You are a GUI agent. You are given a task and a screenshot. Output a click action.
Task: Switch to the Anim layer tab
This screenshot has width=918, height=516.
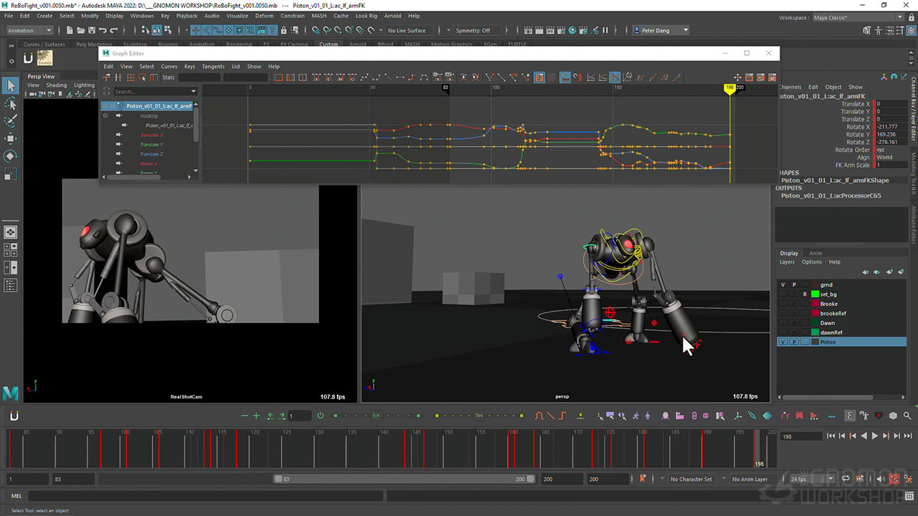click(815, 253)
